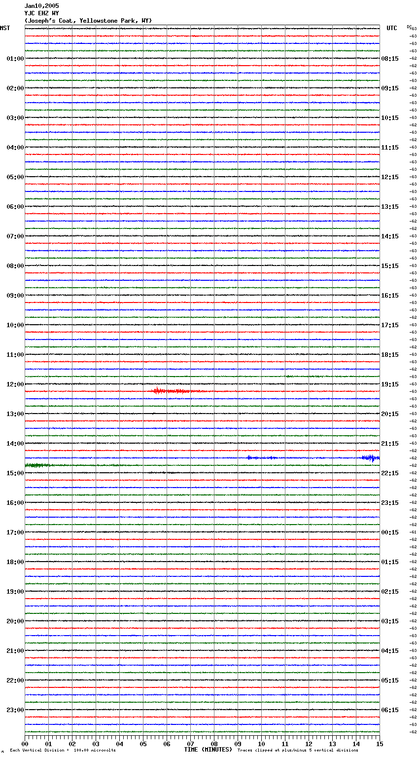Select minute 13 on the bottom axis

click(x=332, y=744)
